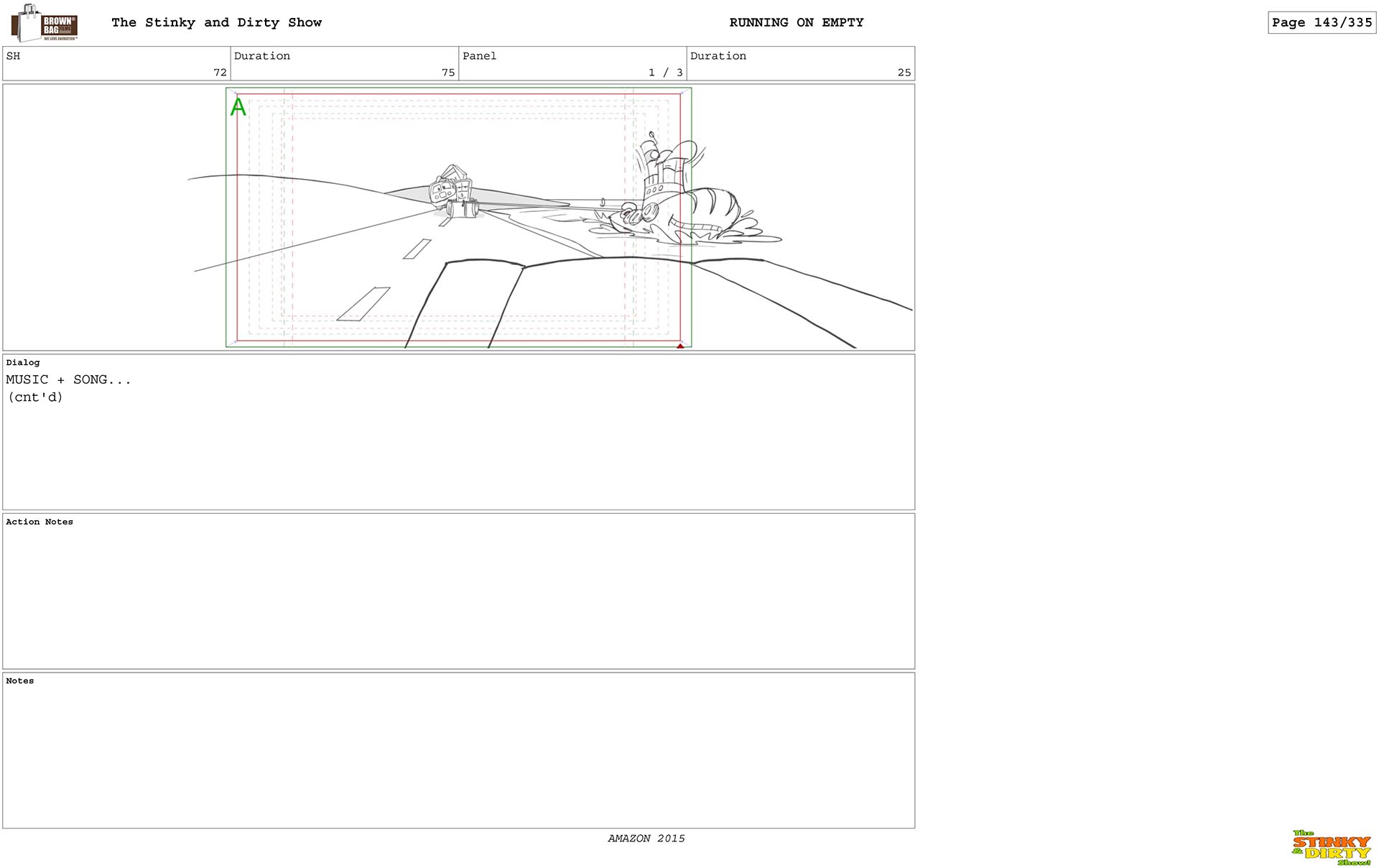1379x868 pixels.
Task: Click the SH field showing 72
Action: pyautogui.click(x=116, y=64)
